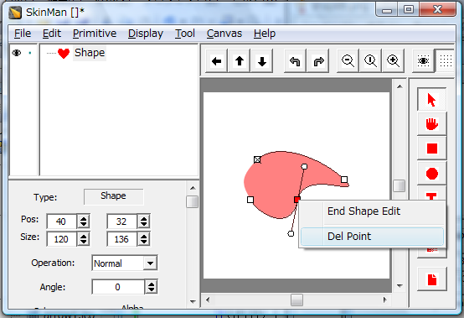Click the move down arrow icon
The image size is (464, 318).
(262, 61)
